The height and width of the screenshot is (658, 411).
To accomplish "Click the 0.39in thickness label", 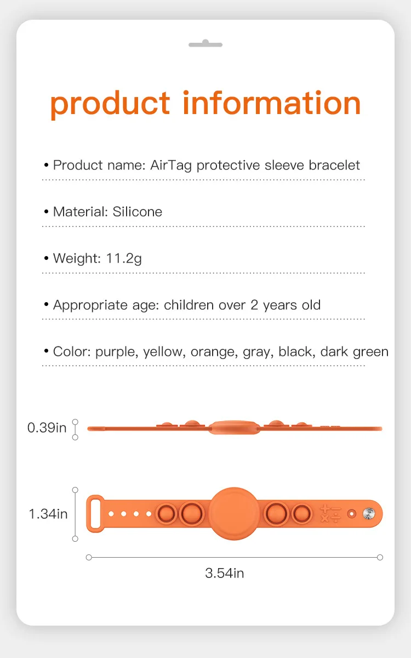I will (x=47, y=427).
